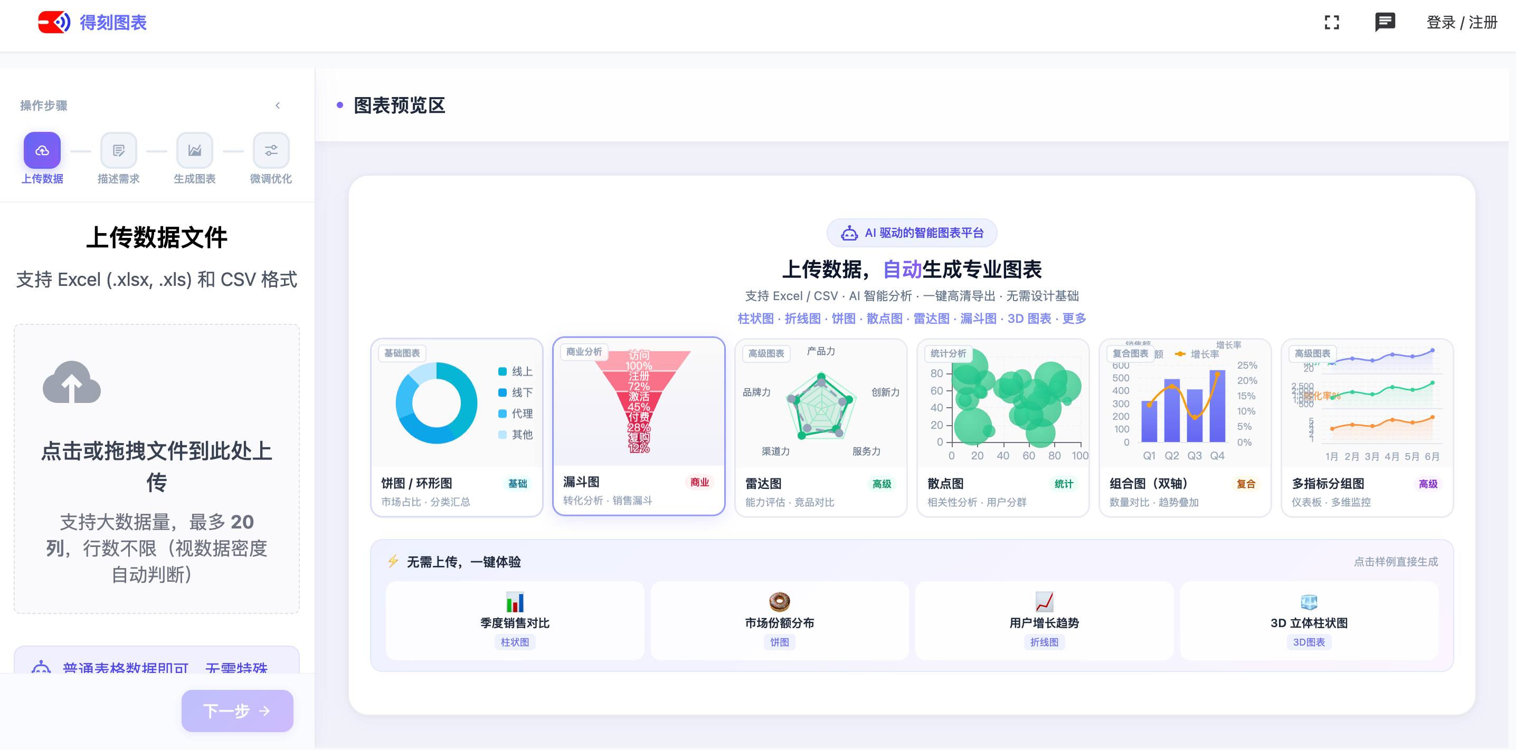Try the 3D 立体柱状图 sample

pos(1309,621)
